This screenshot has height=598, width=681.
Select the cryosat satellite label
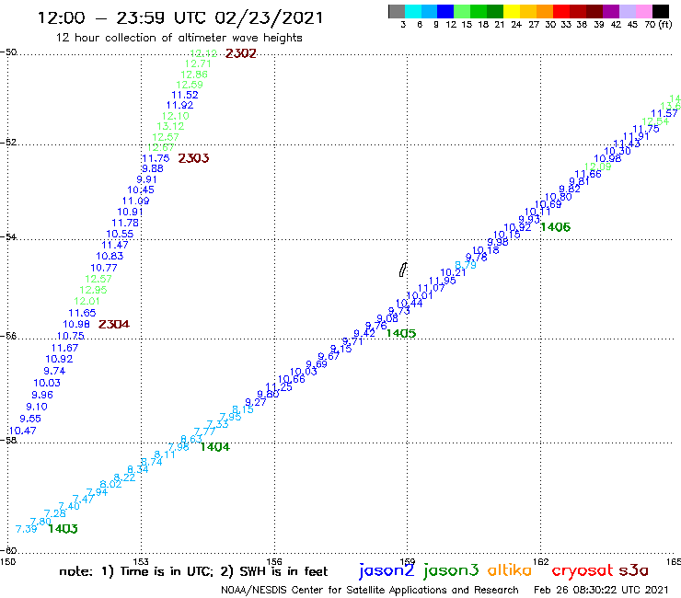coord(583,570)
